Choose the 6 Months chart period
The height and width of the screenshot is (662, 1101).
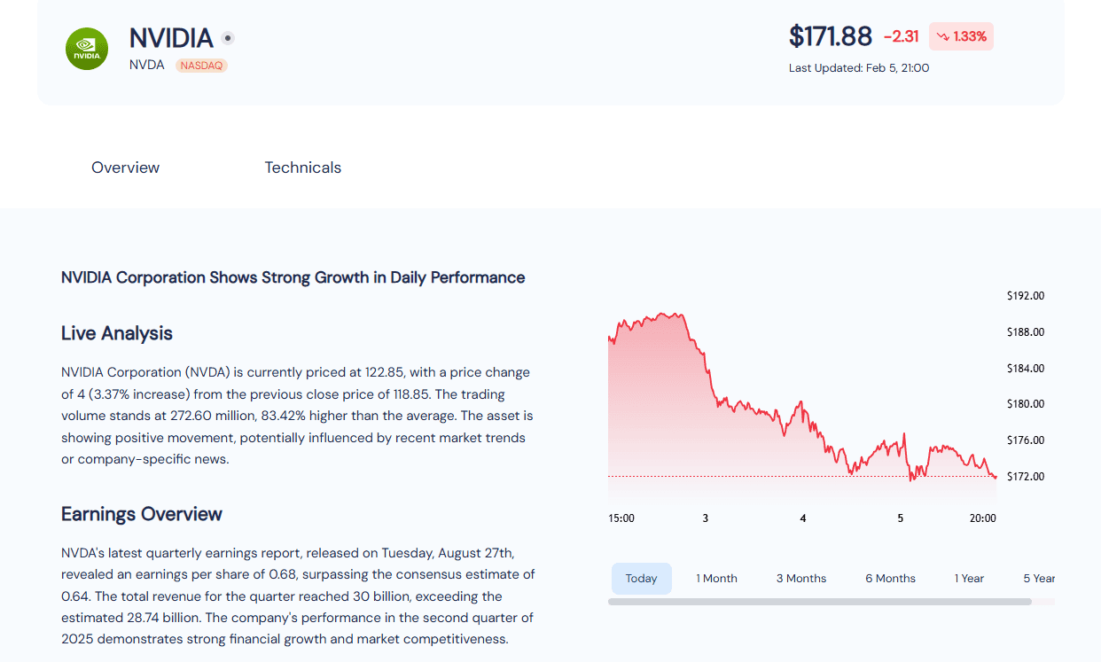coord(890,579)
